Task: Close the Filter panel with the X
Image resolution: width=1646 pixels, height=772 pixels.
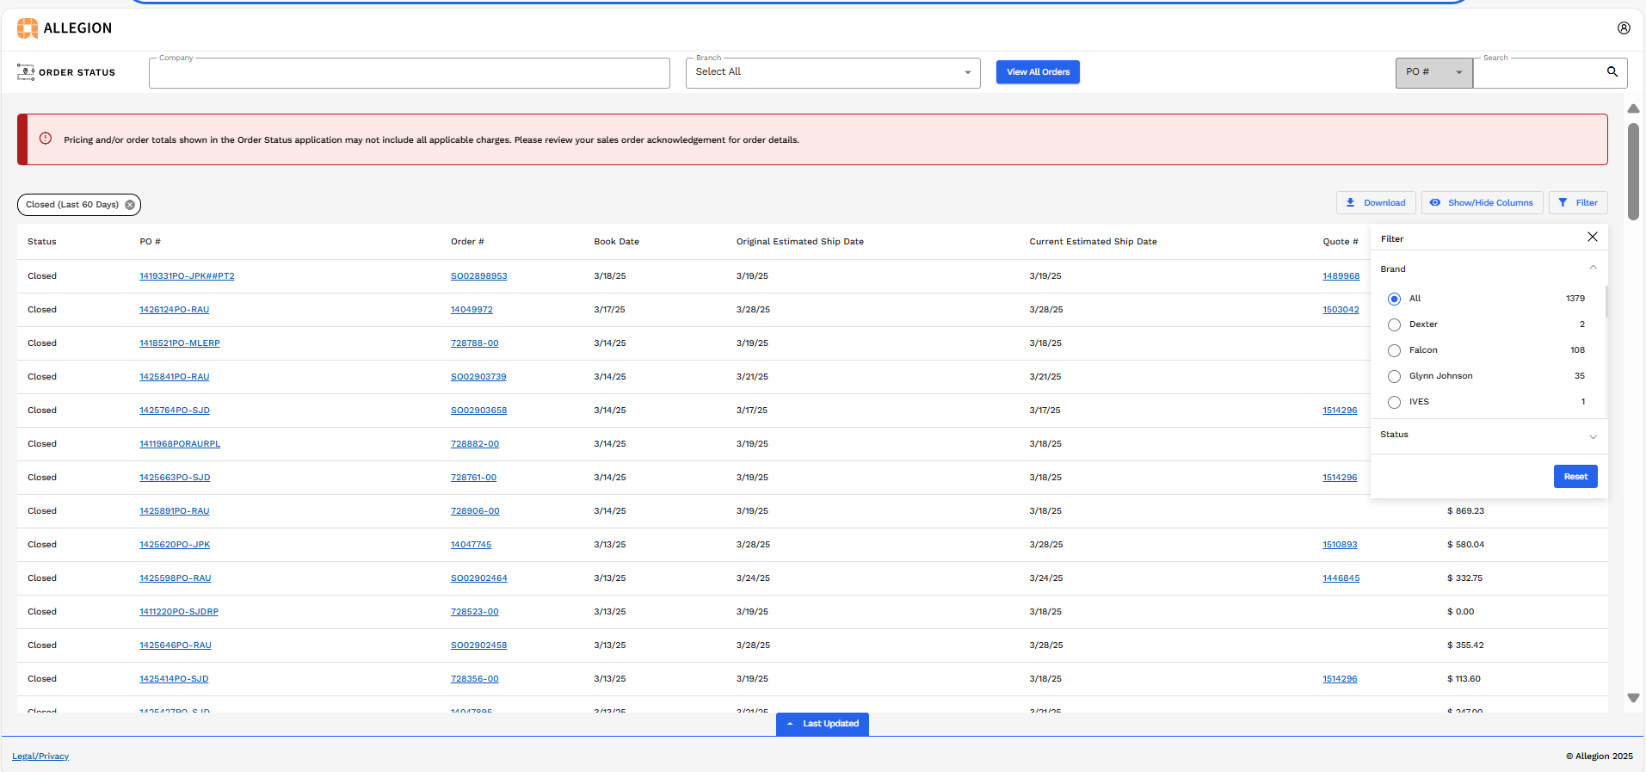Action: tap(1593, 237)
